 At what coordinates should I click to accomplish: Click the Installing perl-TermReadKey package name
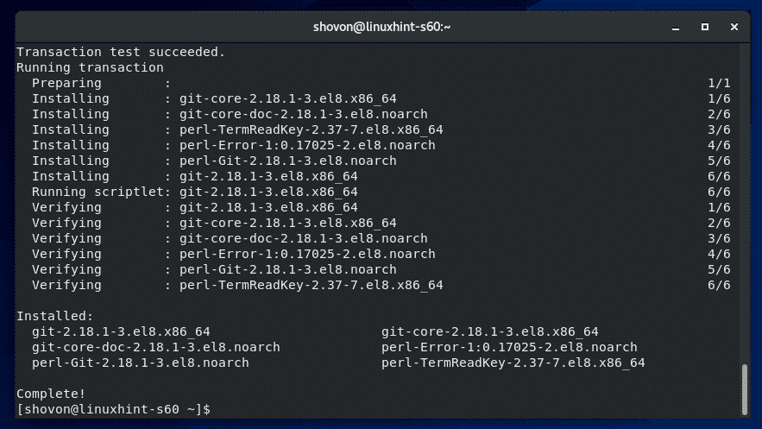click(x=311, y=129)
